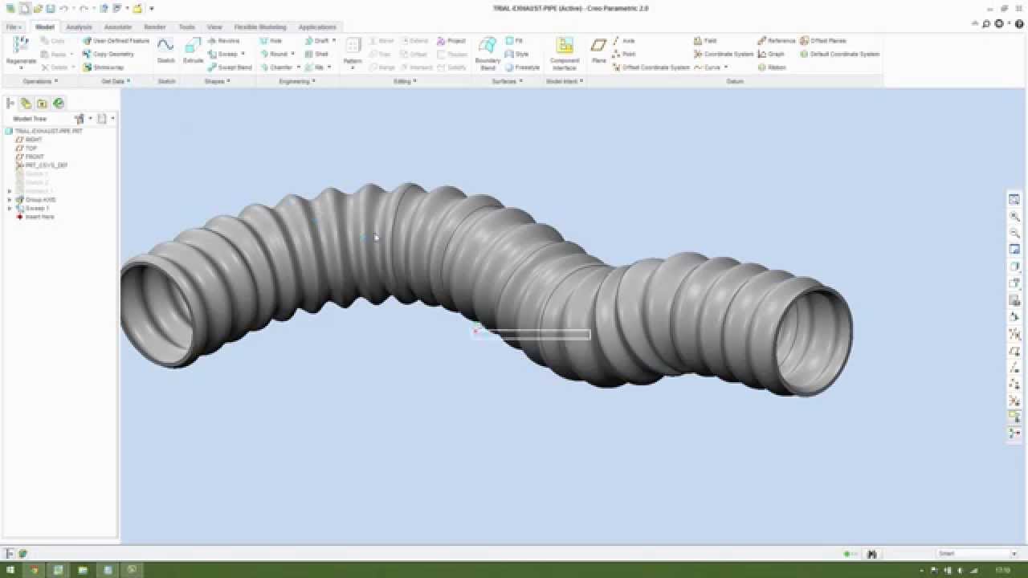This screenshot has height=578, width=1028.
Task: Create a datum Axis
Action: (623, 41)
